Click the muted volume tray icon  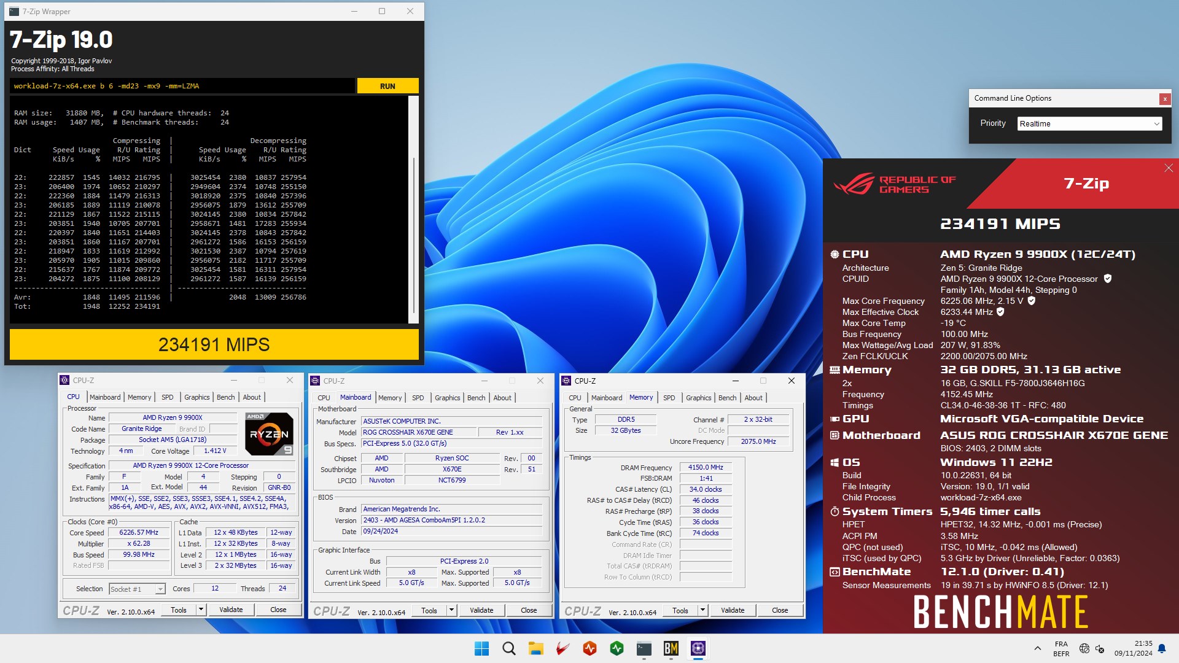coord(1100,648)
